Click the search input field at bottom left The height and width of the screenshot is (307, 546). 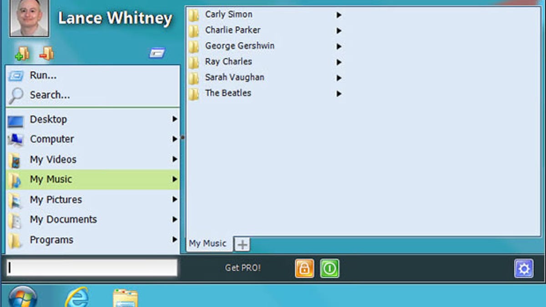[x=91, y=267]
